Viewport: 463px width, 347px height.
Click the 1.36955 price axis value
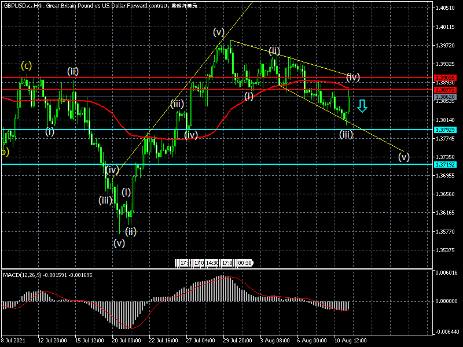click(x=445, y=176)
